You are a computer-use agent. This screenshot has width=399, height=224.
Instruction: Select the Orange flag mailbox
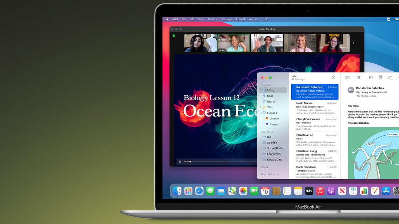click(x=273, y=118)
